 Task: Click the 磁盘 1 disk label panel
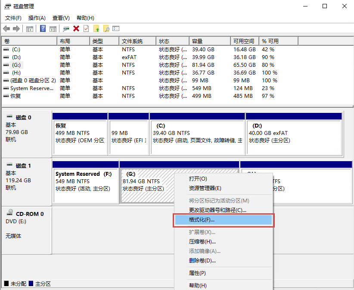[27, 182]
